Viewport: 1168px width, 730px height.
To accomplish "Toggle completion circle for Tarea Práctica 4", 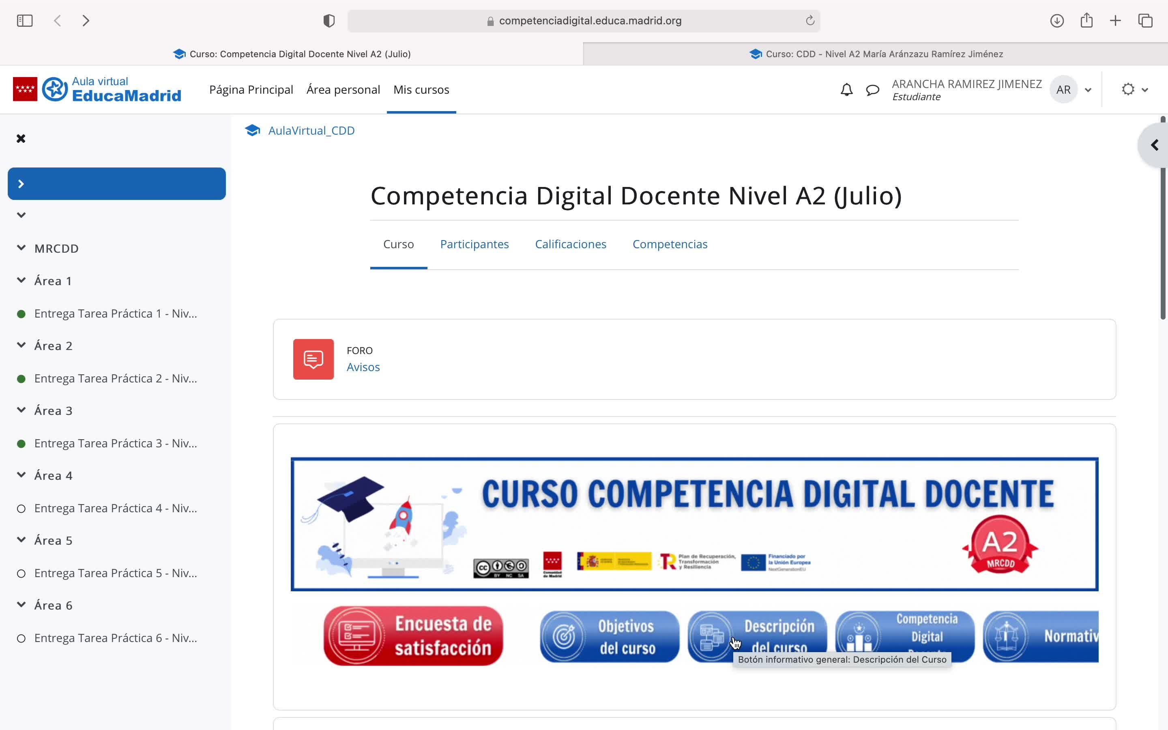I will pyautogui.click(x=21, y=509).
